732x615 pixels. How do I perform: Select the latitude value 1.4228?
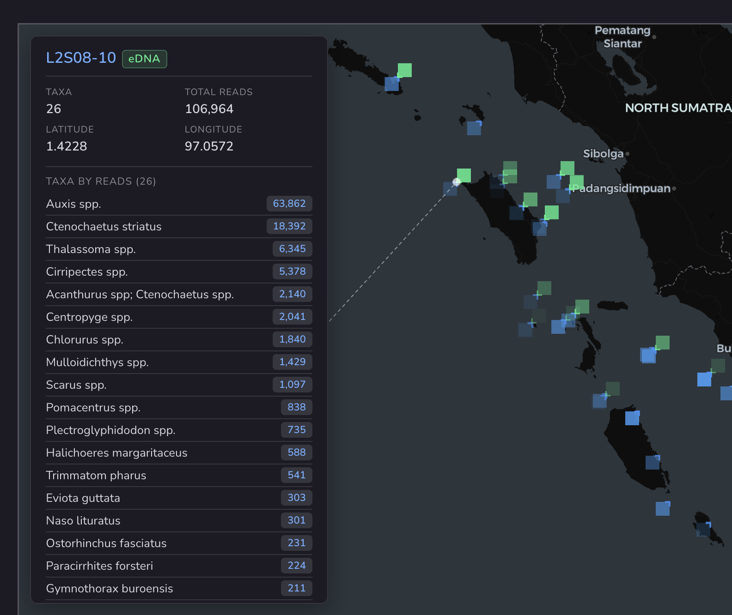(67, 146)
